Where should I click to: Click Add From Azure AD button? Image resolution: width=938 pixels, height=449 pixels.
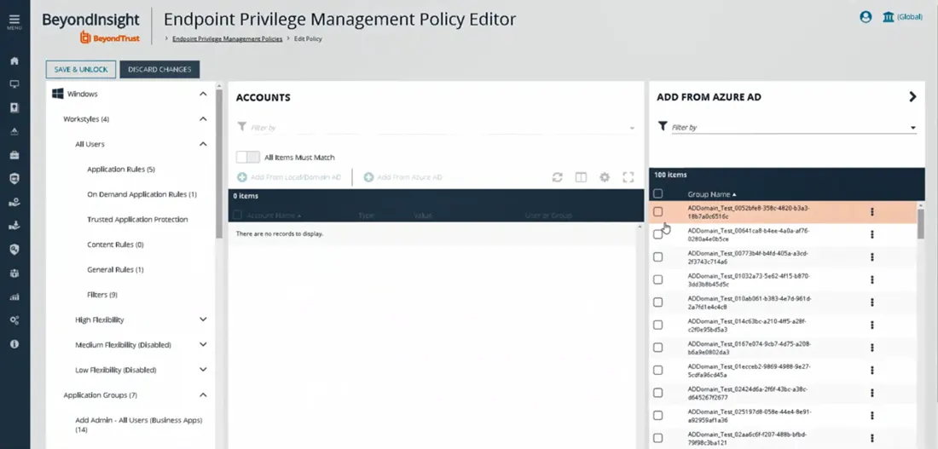coord(403,177)
